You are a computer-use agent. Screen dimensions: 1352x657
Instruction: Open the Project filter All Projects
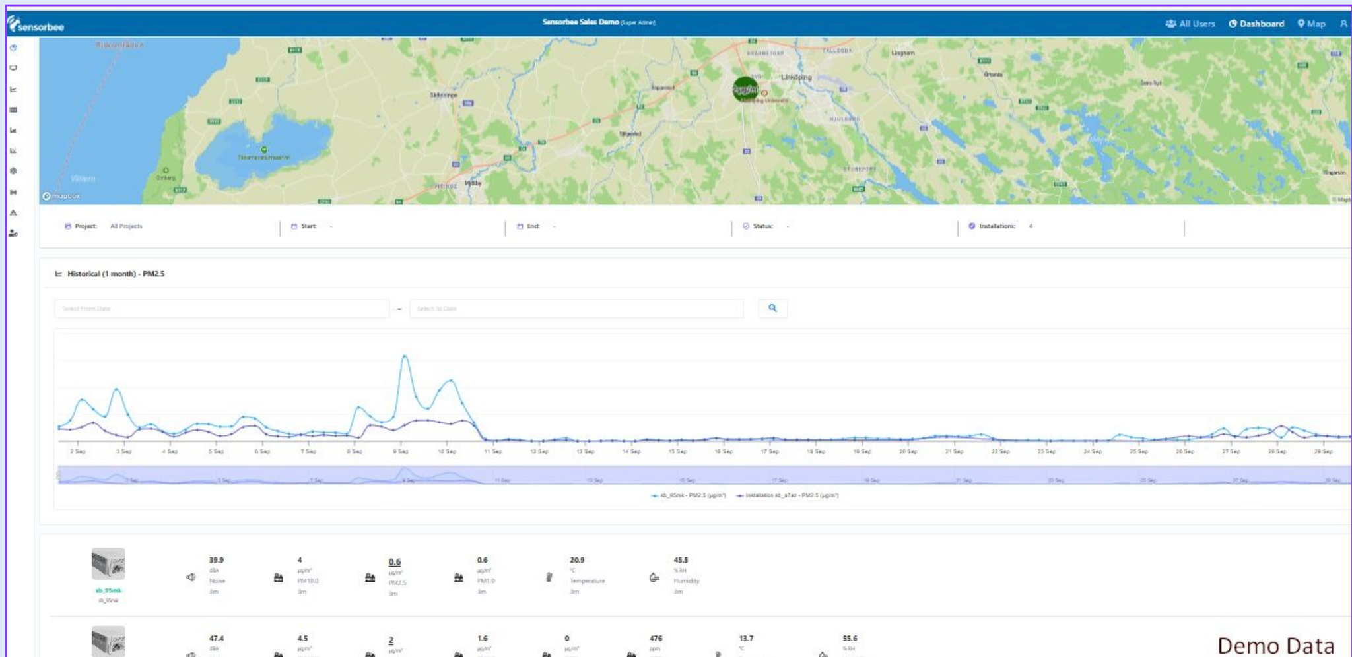pos(104,226)
